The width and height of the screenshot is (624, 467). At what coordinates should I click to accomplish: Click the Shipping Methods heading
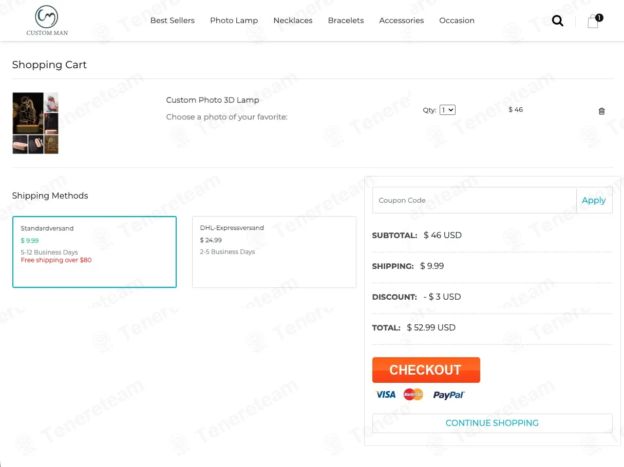(x=50, y=196)
